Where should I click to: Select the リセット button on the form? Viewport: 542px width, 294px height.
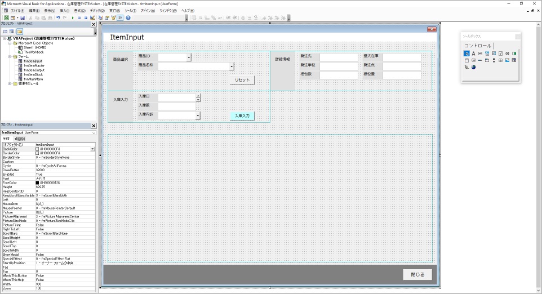pos(242,80)
